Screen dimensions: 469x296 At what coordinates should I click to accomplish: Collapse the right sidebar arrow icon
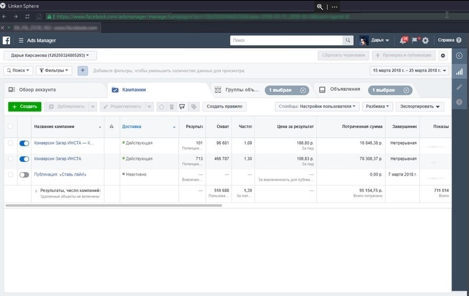(x=459, y=56)
